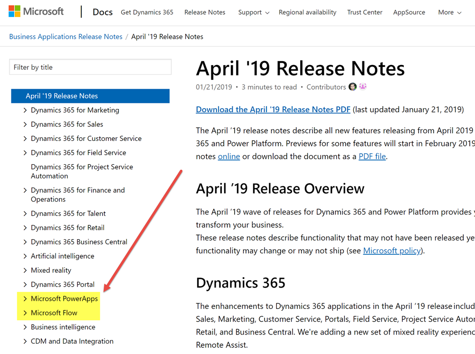Screen dimensions: 475x354
Task: Expand Dynamics 365 for Talent chevron
Action: pos(25,214)
